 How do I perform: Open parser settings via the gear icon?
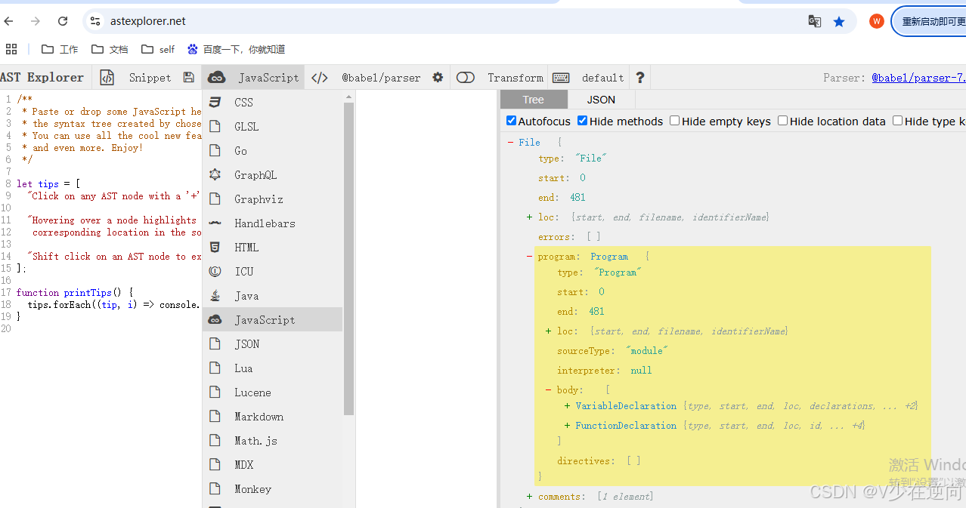coord(438,77)
